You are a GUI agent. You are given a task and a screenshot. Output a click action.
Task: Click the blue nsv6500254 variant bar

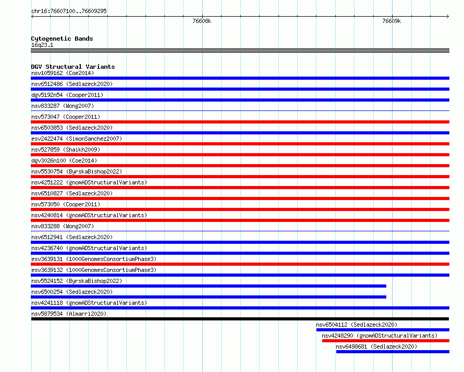[x=209, y=297]
